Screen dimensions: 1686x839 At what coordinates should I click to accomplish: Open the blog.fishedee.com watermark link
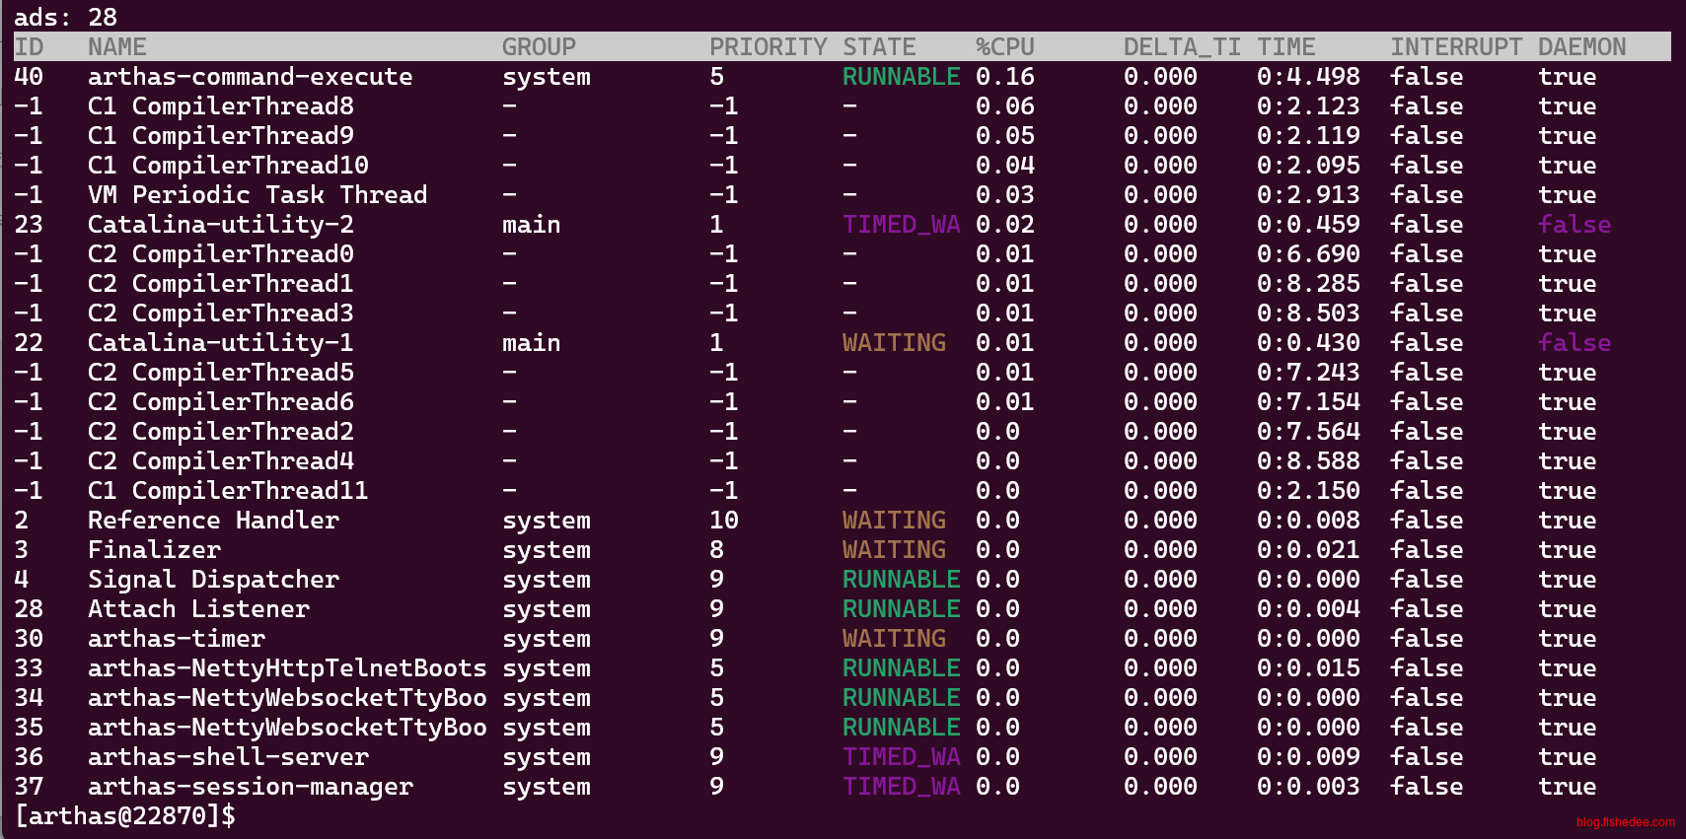click(1625, 822)
